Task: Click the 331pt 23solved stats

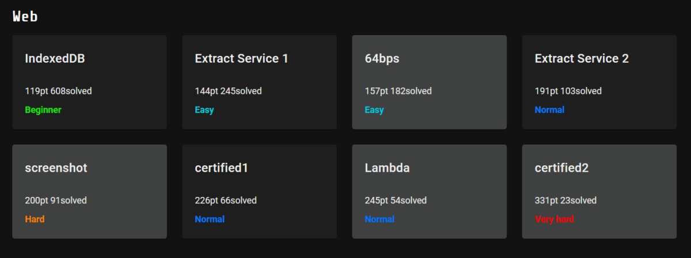Action: 565,200
